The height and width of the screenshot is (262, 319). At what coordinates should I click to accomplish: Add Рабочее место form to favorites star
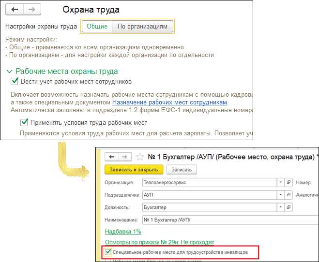[140, 157]
